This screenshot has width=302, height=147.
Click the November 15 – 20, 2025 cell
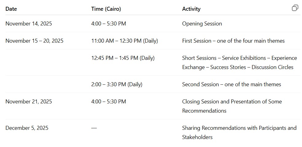click(x=34, y=41)
